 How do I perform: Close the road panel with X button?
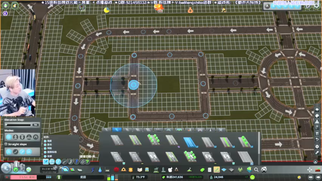click(316, 162)
